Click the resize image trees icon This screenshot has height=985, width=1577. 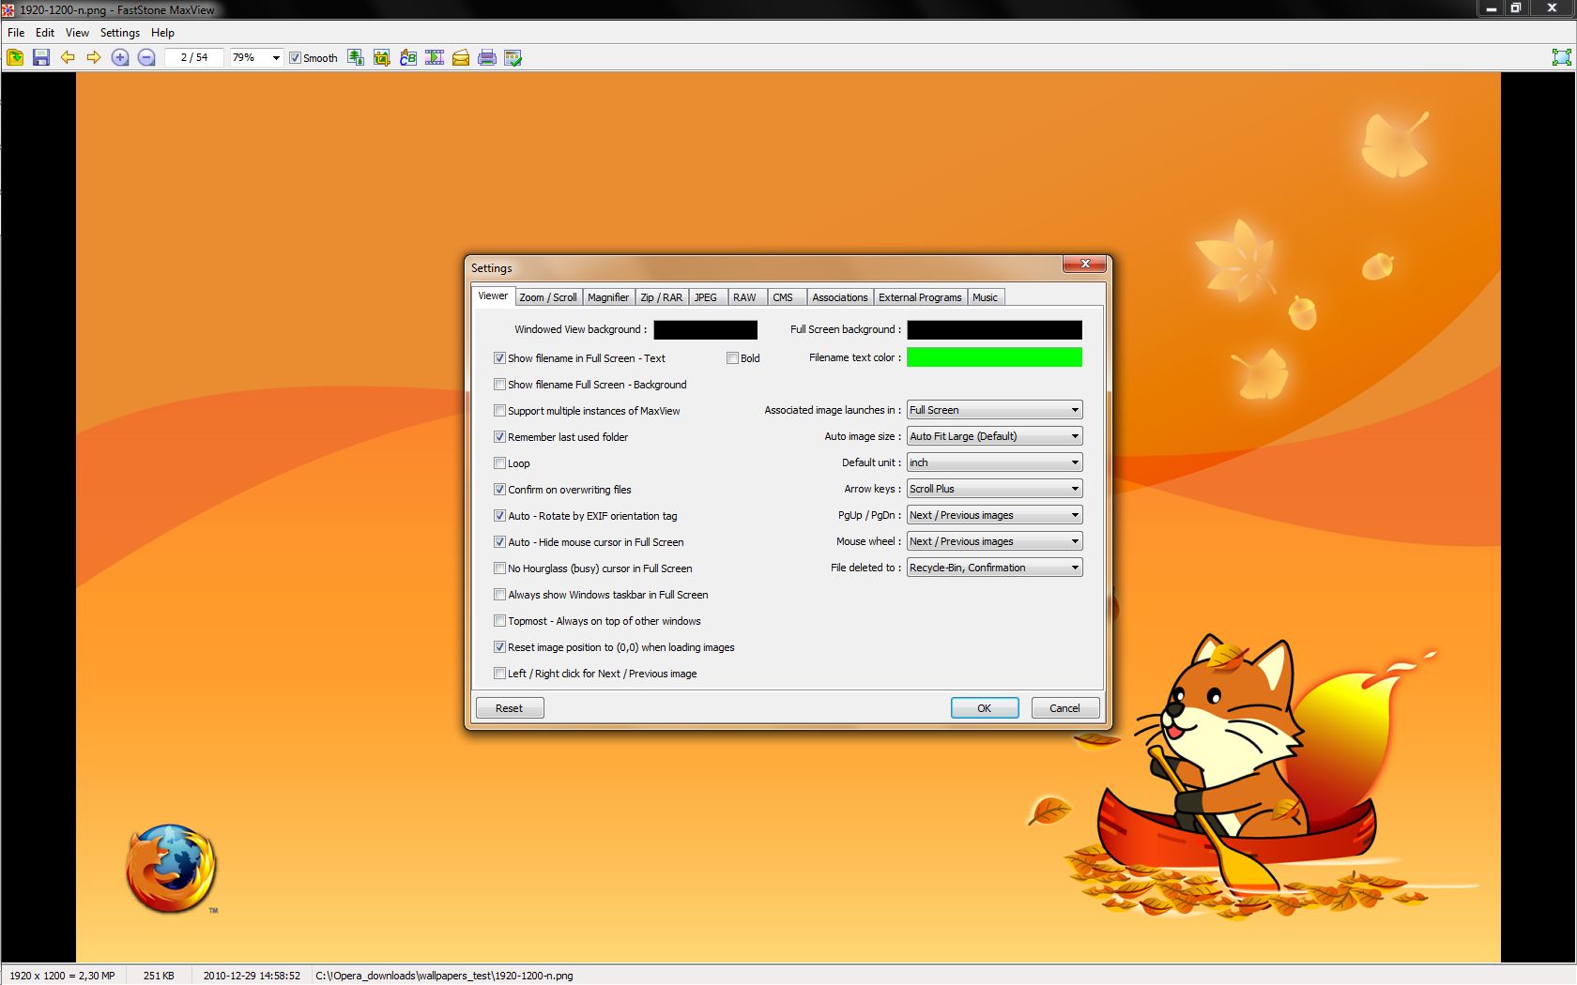click(x=356, y=57)
